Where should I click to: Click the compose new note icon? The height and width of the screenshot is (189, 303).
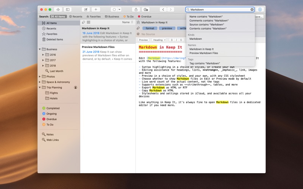pyautogui.click(x=86, y=9)
